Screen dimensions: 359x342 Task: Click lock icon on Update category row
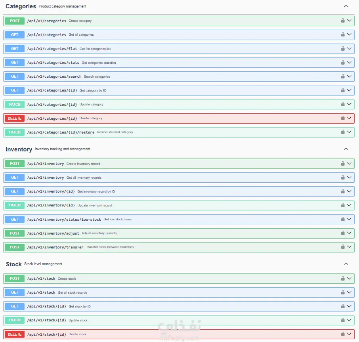(x=343, y=104)
